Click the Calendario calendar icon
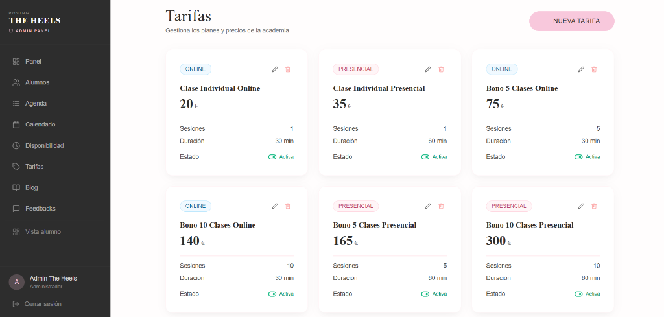The height and width of the screenshot is (317, 664). pyautogui.click(x=16, y=124)
